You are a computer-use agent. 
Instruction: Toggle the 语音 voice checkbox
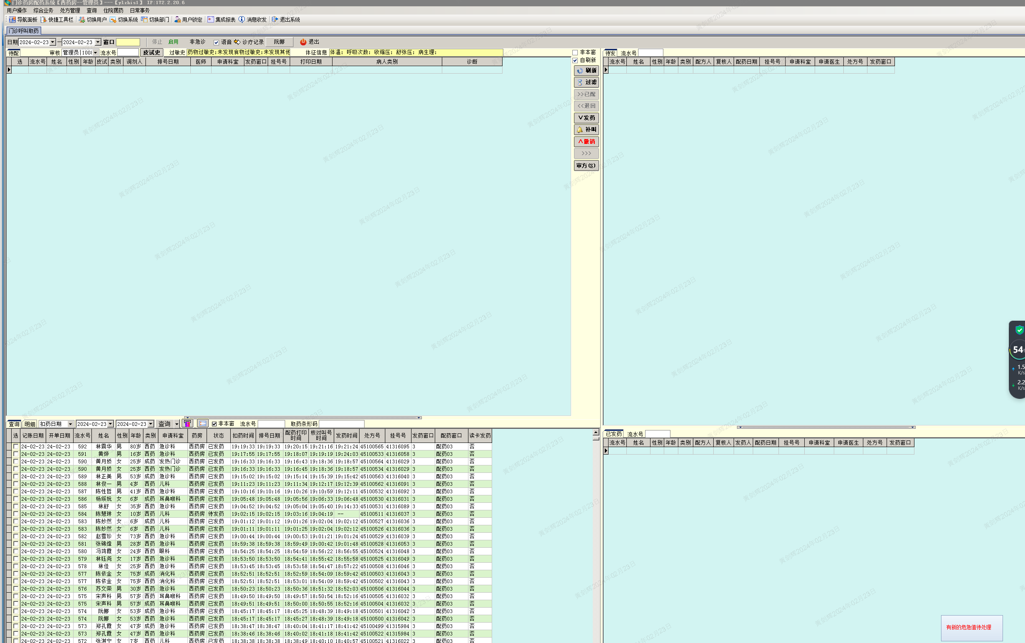216,42
